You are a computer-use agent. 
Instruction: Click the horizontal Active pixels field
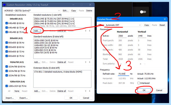pyautogui.click(x=122, y=36)
